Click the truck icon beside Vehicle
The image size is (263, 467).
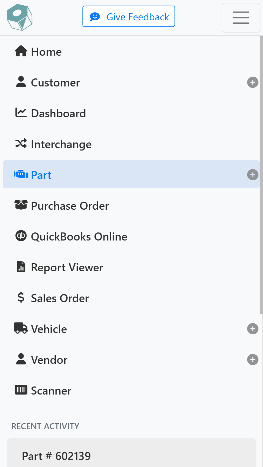tap(21, 328)
